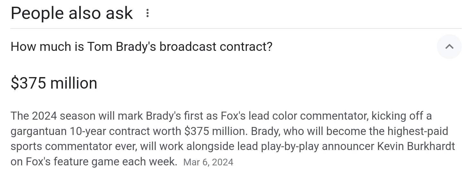Click the $375 million headline answer
This screenshot has height=174, width=462.
54,83
